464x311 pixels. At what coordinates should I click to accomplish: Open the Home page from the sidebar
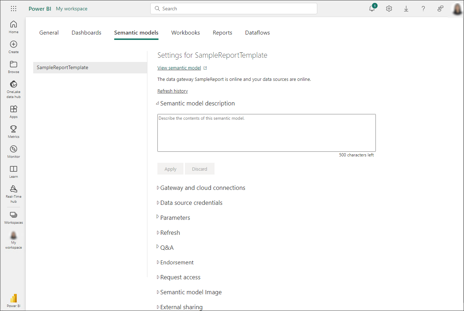(x=13, y=26)
